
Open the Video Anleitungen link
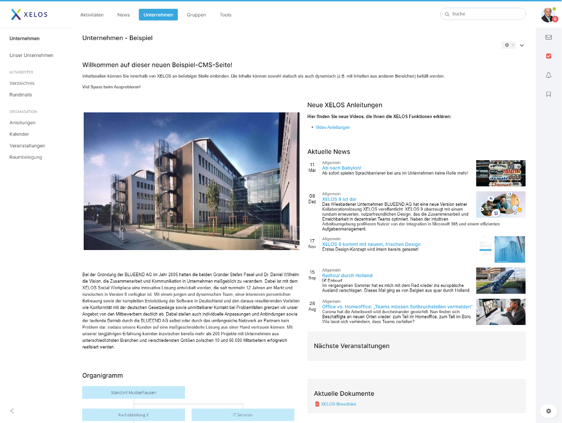pyautogui.click(x=332, y=127)
